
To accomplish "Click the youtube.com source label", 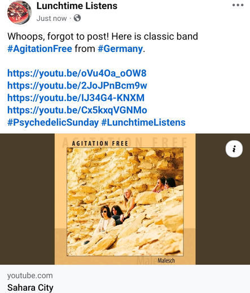I will coord(30,275).
